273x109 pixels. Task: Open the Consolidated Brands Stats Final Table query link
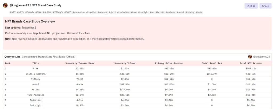pyautogui.click(x=49, y=57)
